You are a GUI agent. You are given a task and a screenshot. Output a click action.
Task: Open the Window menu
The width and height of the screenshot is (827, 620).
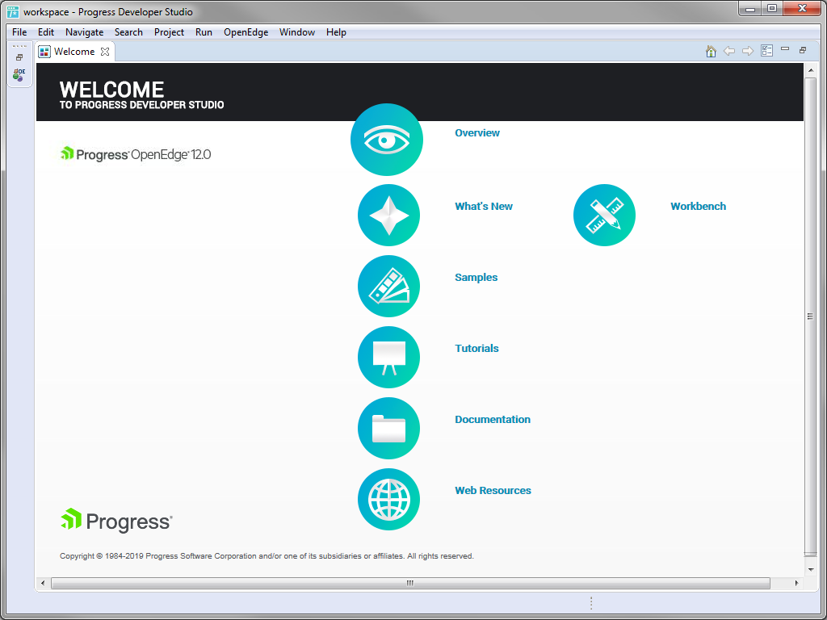(297, 32)
